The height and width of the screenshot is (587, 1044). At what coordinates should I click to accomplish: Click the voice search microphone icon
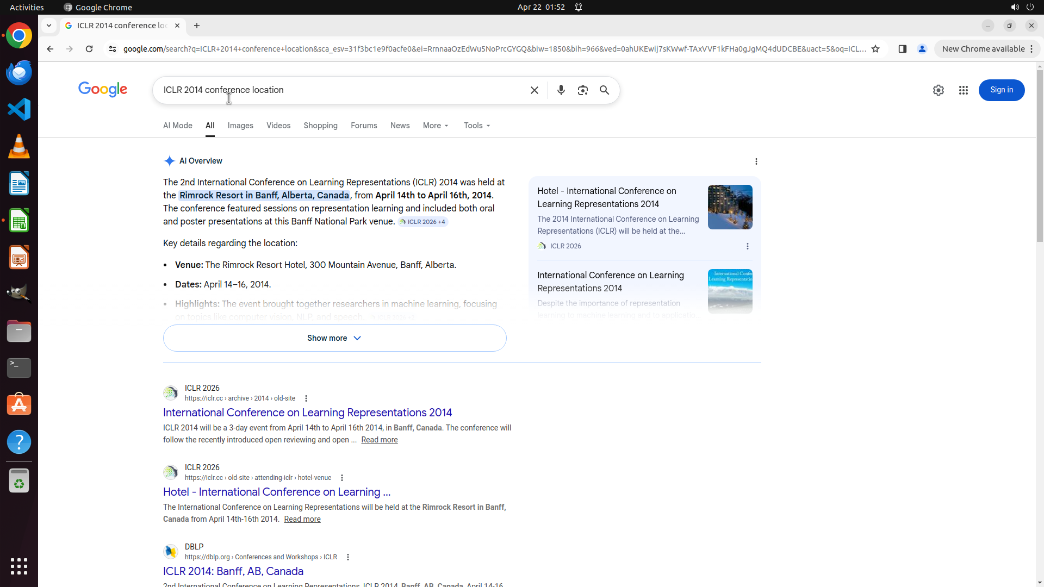[561, 90]
